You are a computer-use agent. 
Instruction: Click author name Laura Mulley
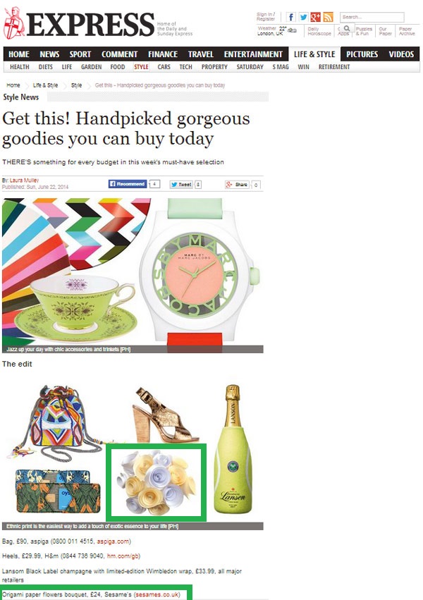coord(25,180)
